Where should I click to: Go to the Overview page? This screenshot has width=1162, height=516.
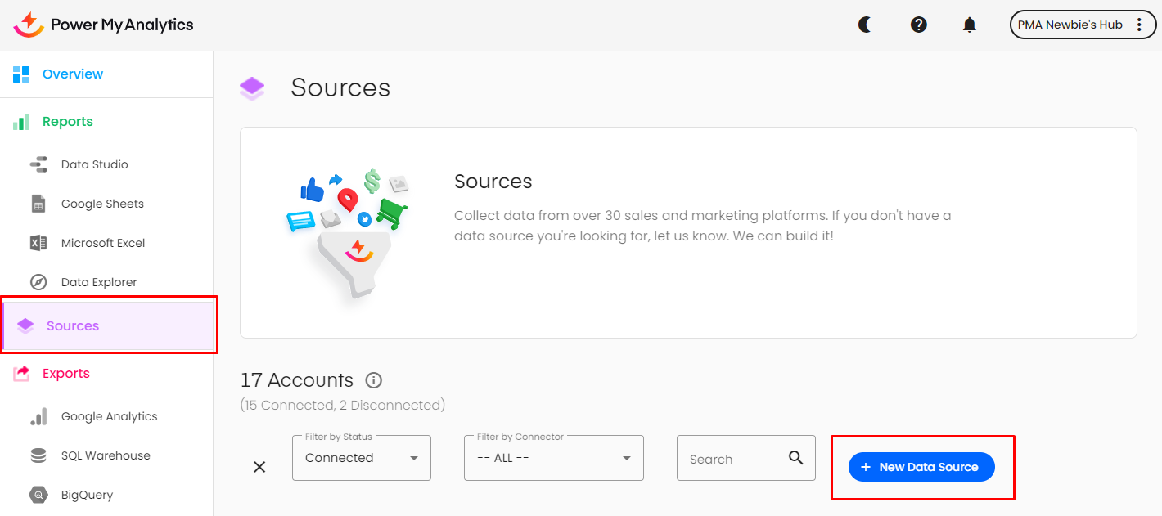tap(72, 74)
